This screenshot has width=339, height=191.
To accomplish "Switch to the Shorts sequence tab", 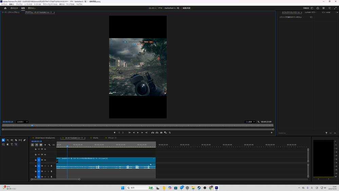I will [95, 138].
